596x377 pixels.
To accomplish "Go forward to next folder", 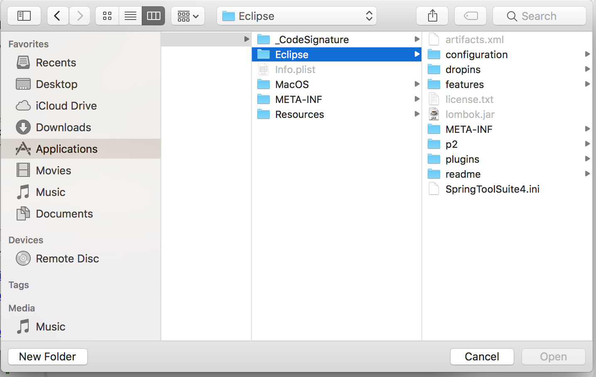I will tap(79, 16).
